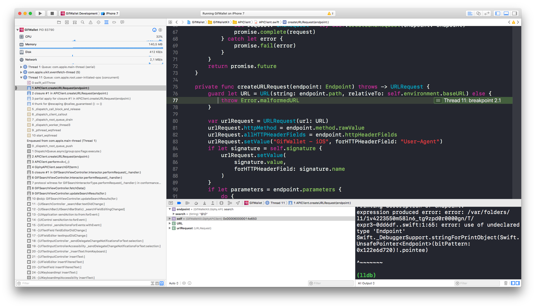Click APIClient.swift in the jump bar
Screen dimensions: 536x308
point(269,22)
